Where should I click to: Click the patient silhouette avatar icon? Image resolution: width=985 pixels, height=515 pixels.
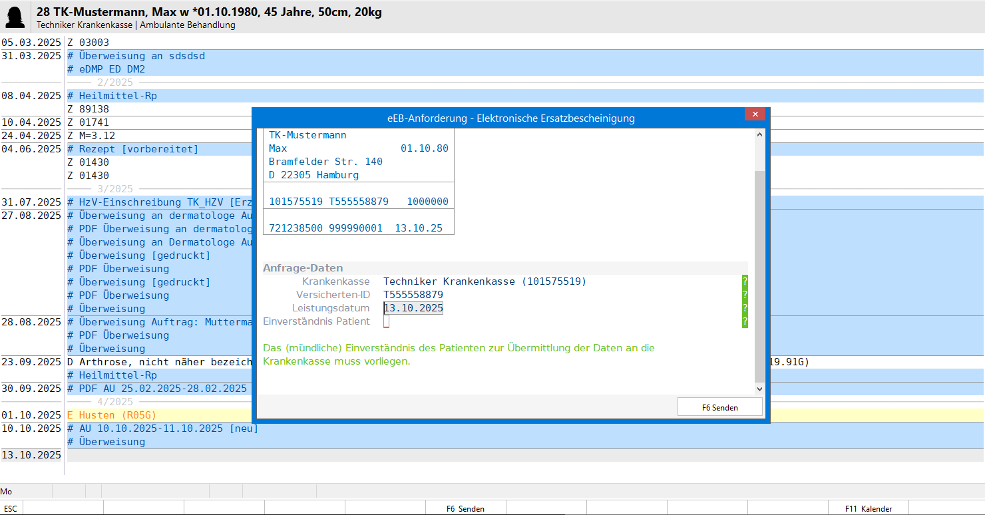pos(15,17)
